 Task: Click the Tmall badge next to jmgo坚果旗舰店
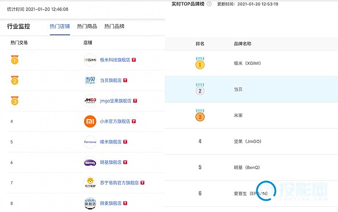(x=135, y=101)
